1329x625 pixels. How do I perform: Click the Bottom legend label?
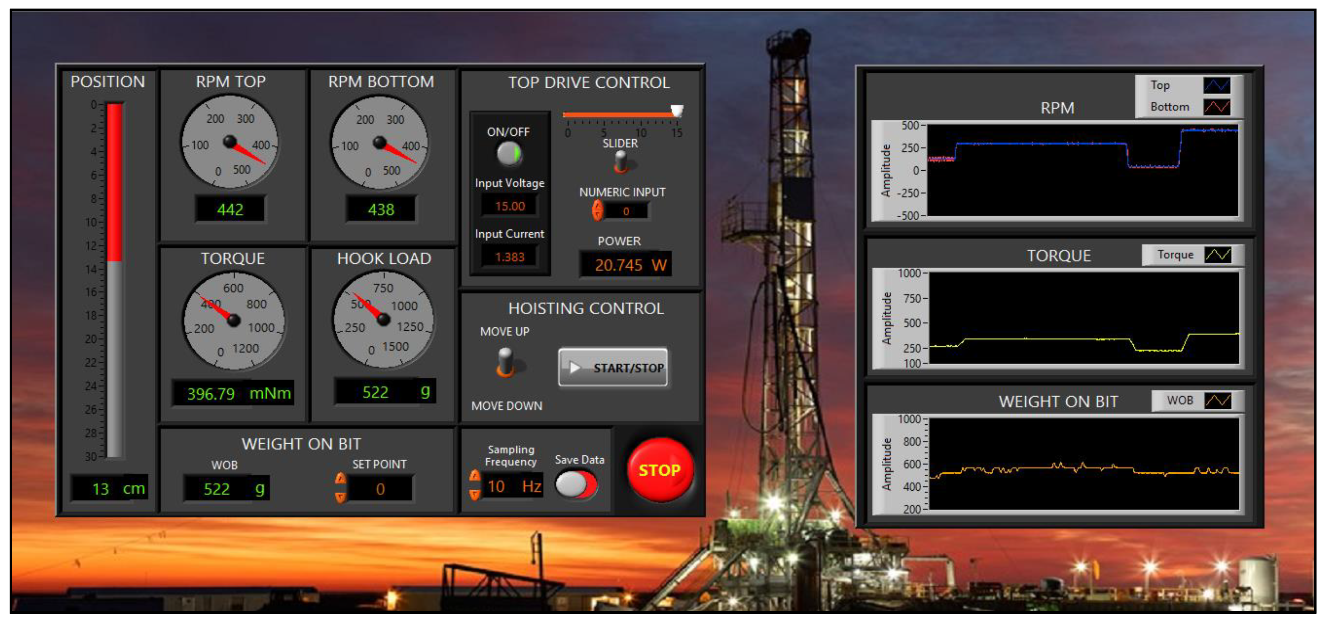(1170, 107)
